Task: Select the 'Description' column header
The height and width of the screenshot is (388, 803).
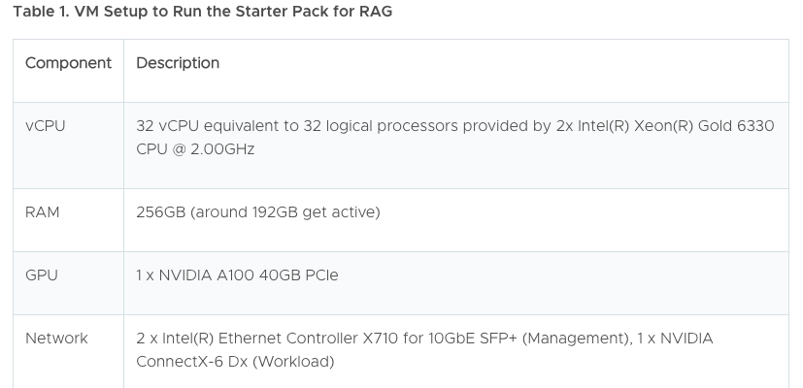Action: pyautogui.click(x=178, y=63)
